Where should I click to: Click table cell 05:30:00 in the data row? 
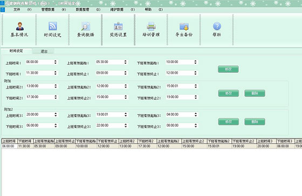click(x=44, y=146)
